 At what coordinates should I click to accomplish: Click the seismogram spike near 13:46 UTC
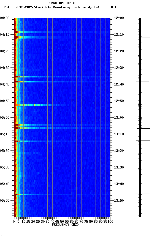tap(142, 194)
